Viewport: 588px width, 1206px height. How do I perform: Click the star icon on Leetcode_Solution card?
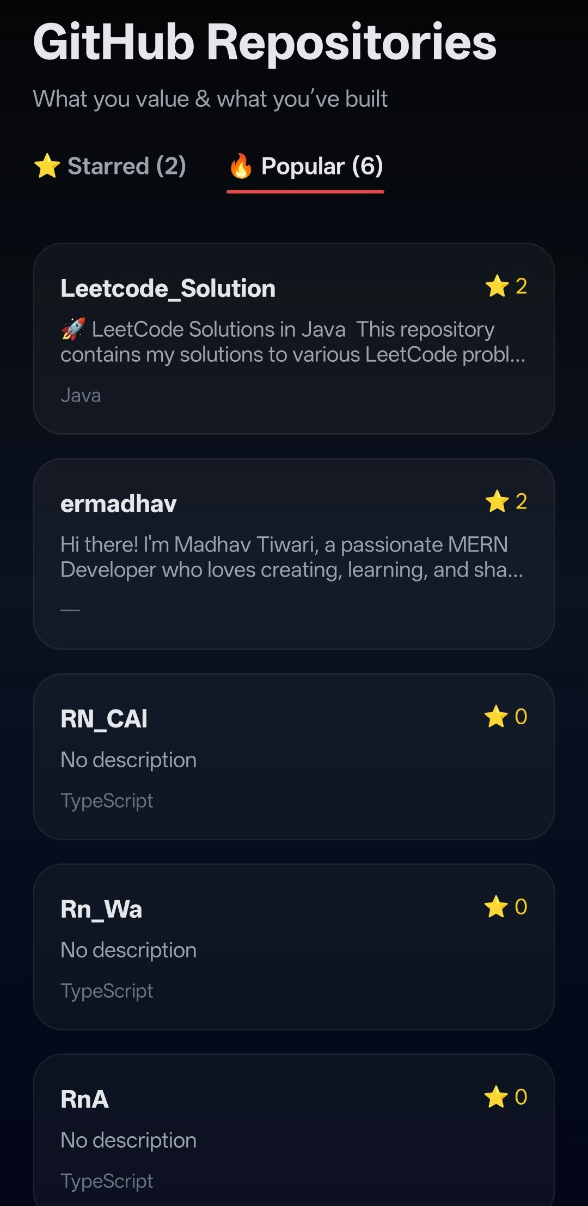click(x=498, y=287)
